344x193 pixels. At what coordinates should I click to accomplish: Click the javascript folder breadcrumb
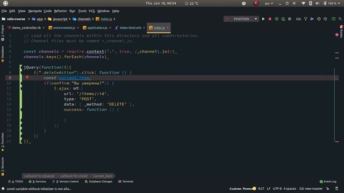point(58,19)
